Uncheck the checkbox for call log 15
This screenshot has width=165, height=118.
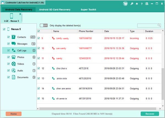[38, 98]
